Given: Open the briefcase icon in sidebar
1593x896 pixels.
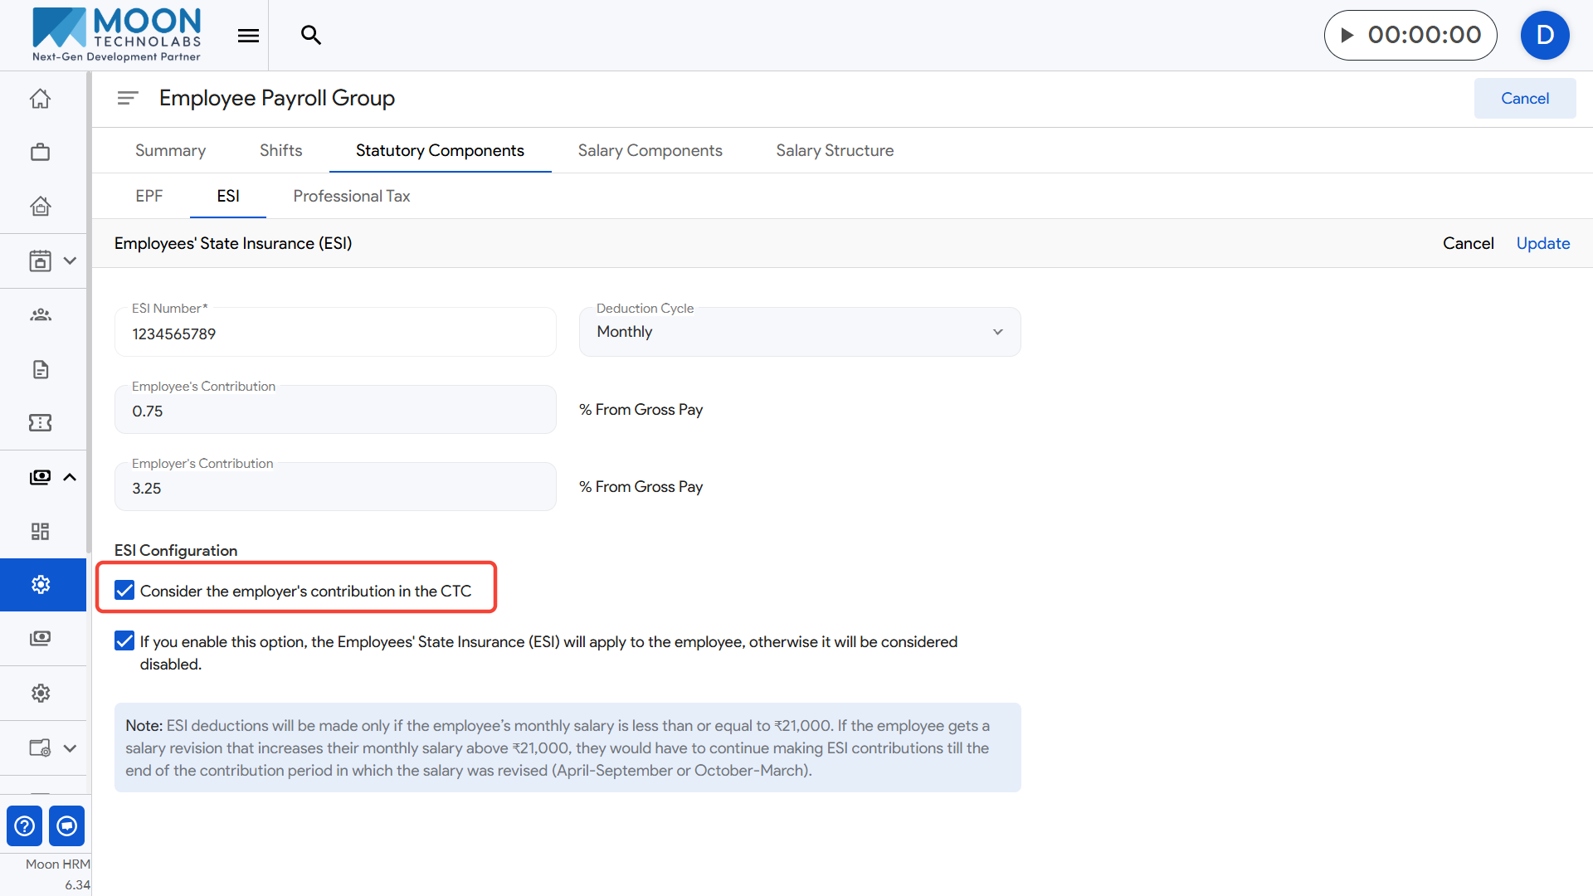Looking at the screenshot, I should [40, 153].
